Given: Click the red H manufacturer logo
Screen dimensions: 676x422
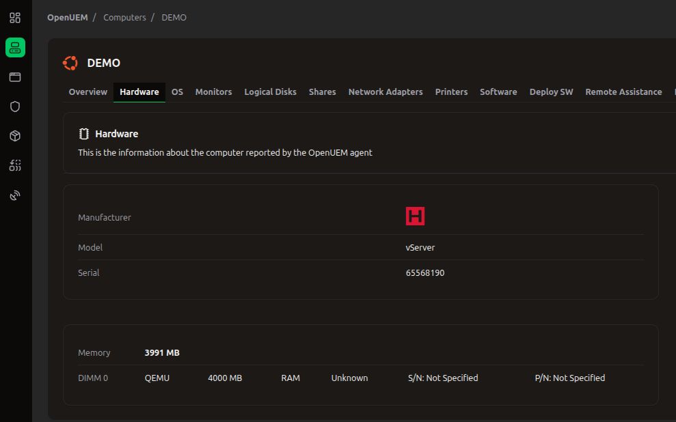Looking at the screenshot, I should [415, 216].
